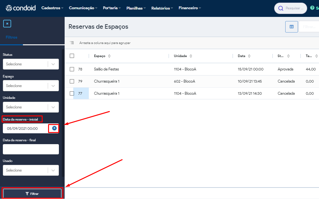Select the checkbox for reservation 79
The image size is (319, 199).
72,81
